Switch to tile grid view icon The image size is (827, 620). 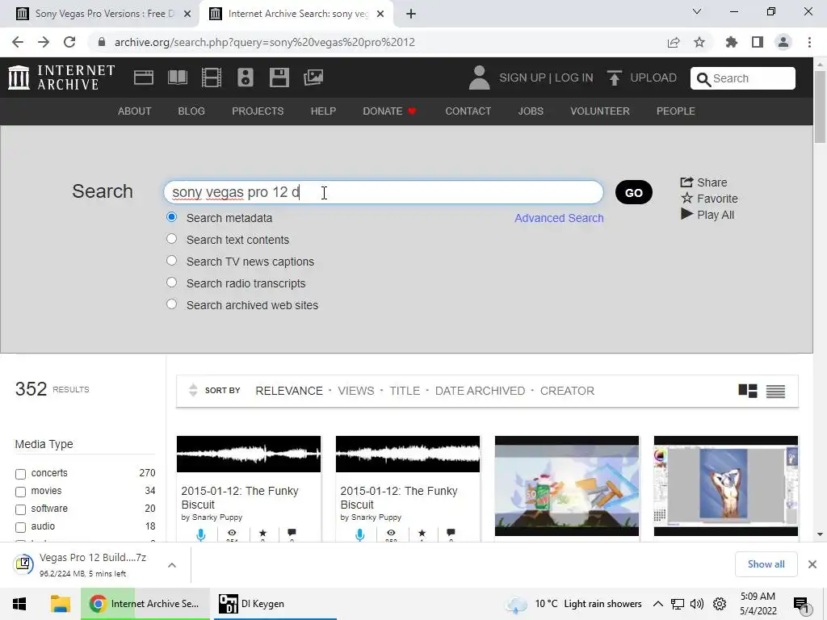747,391
